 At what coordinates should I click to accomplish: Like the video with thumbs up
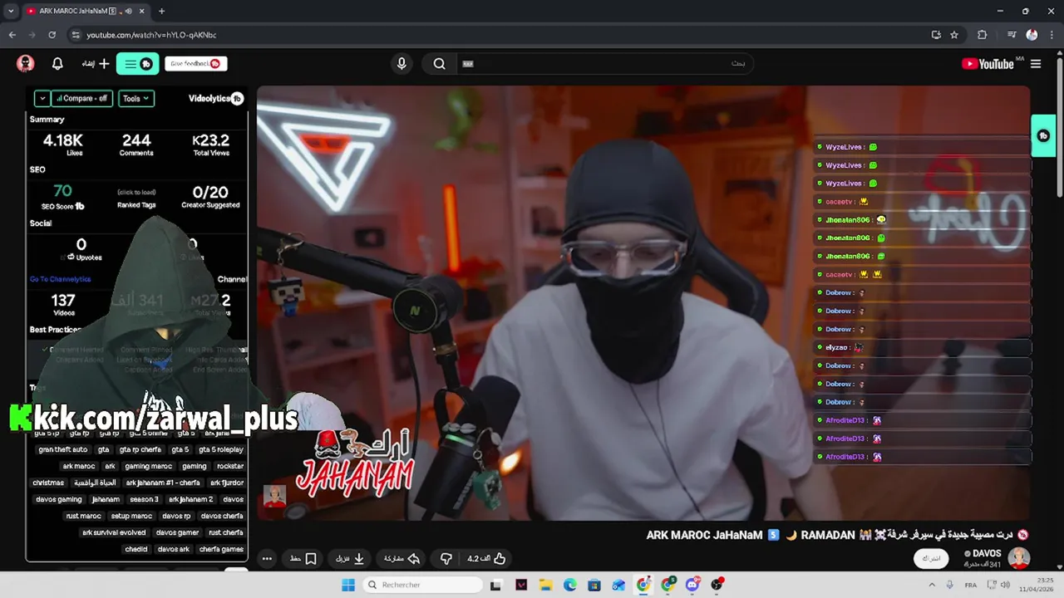coord(487,558)
